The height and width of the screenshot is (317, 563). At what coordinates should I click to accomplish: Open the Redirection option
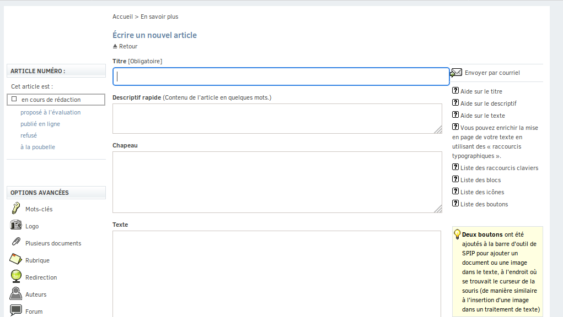[41, 277]
